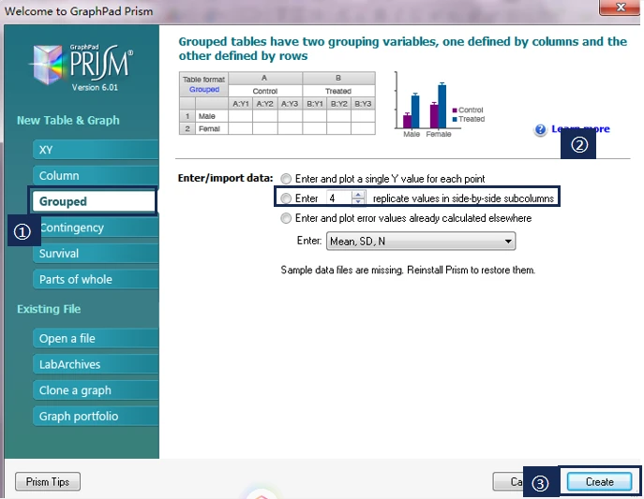Viewport: 644px width, 499px height.
Task: Click the 'Treated' column header in preview
Action: pos(338,91)
